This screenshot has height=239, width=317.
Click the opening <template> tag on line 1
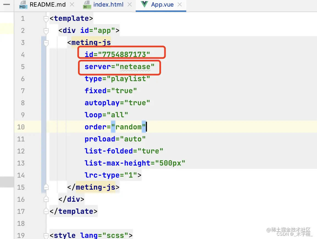(x=71, y=19)
